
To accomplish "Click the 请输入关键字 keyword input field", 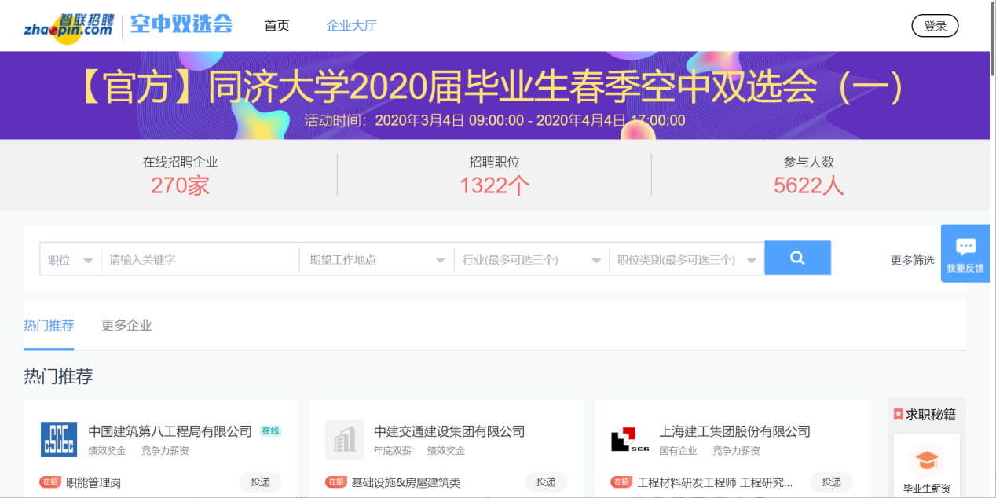I will [200, 260].
